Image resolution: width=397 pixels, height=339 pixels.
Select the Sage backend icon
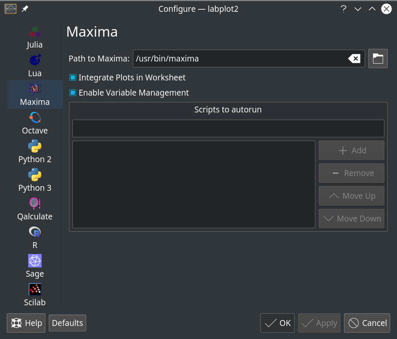click(35, 261)
